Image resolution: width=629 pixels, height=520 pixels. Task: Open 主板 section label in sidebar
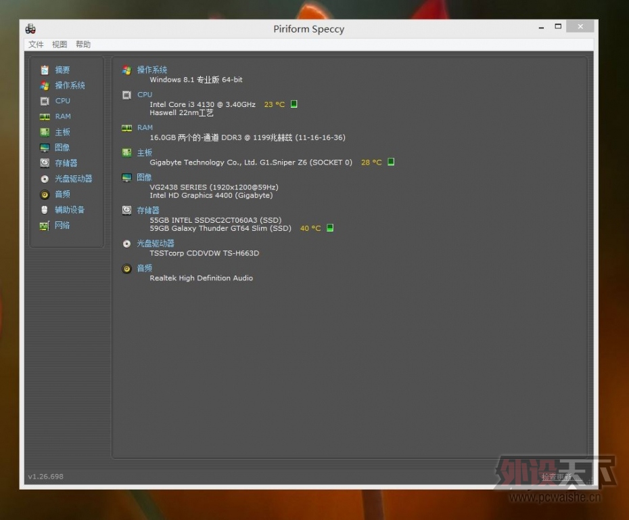click(62, 132)
